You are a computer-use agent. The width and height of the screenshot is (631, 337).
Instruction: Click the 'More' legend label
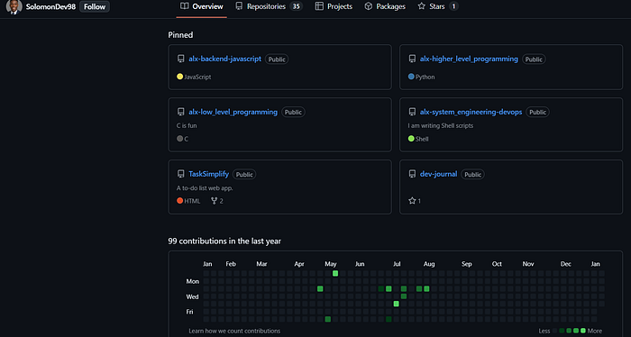(595, 331)
